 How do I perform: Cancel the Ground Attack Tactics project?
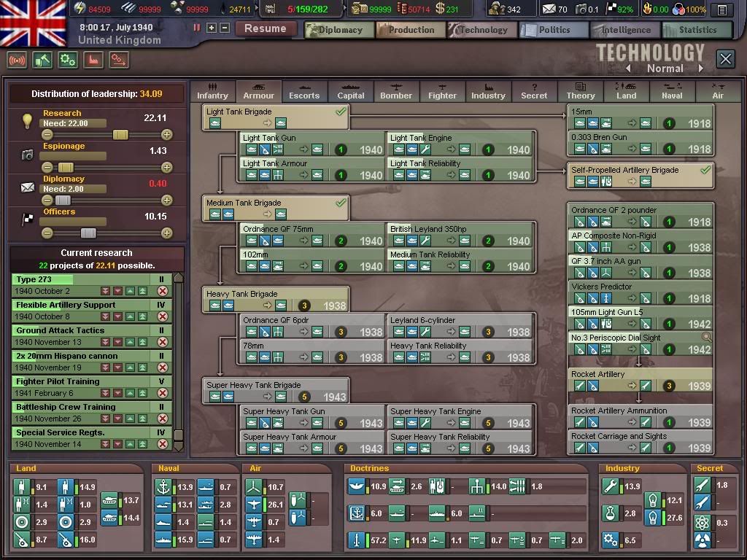[x=163, y=342]
